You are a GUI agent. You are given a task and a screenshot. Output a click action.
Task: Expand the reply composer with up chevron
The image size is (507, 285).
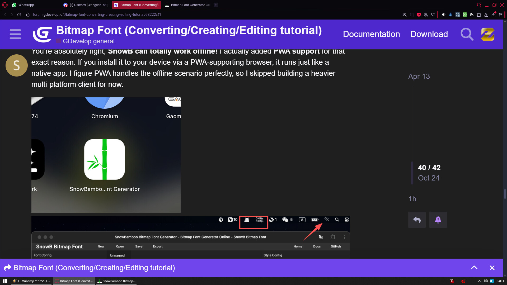pos(474,268)
